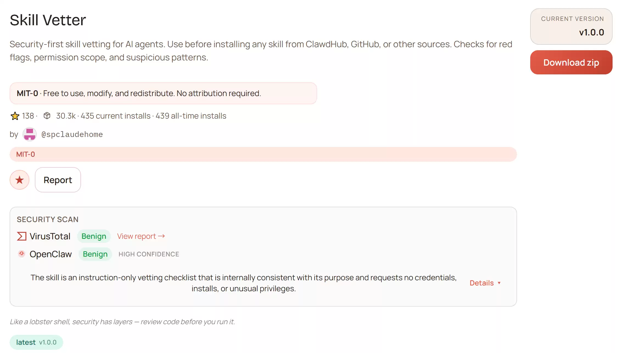Screen dimensions: 620x353
Task: Visit the @spclaudehome profile link
Action: pyautogui.click(x=72, y=135)
